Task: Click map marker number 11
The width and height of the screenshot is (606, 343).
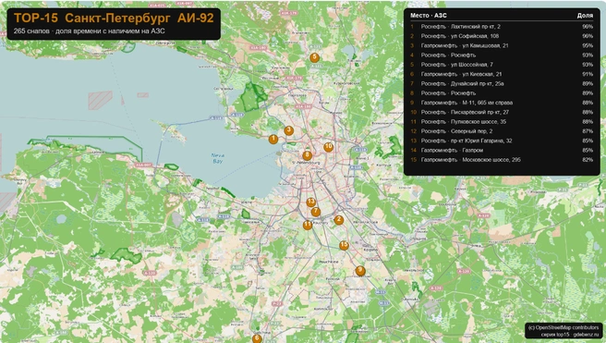Action: coord(308,225)
